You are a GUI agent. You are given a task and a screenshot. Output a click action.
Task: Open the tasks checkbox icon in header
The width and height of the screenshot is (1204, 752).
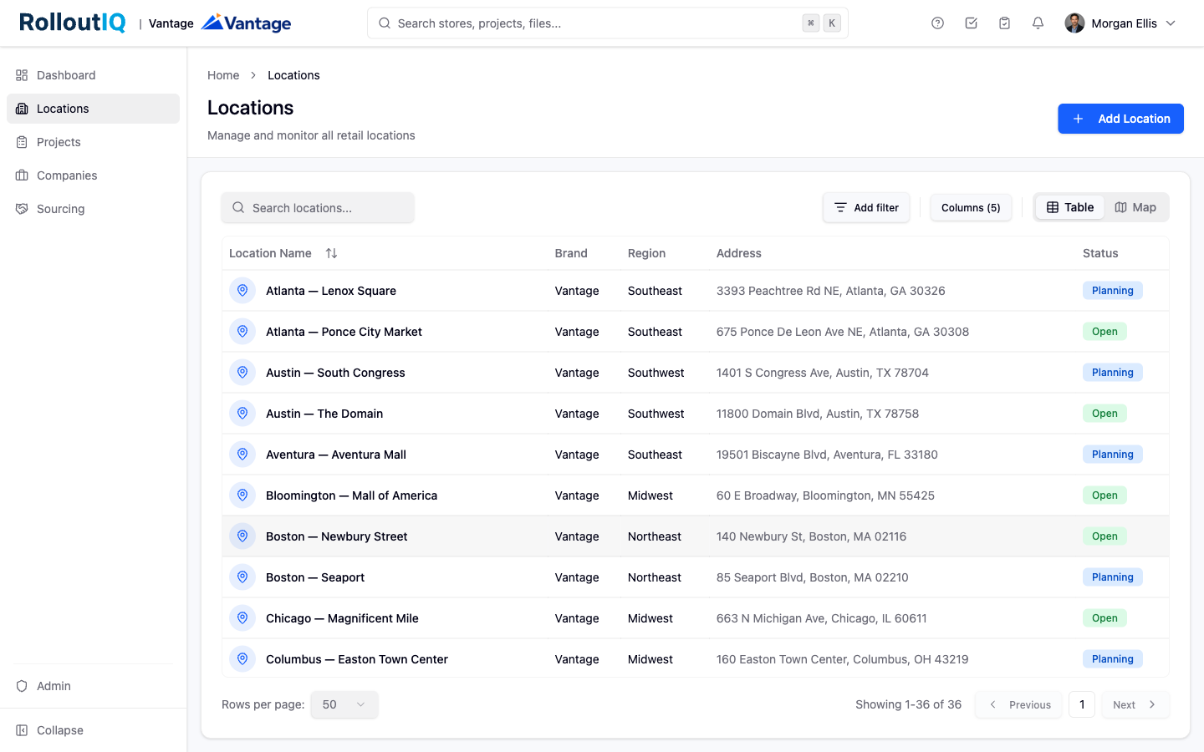tap(971, 23)
